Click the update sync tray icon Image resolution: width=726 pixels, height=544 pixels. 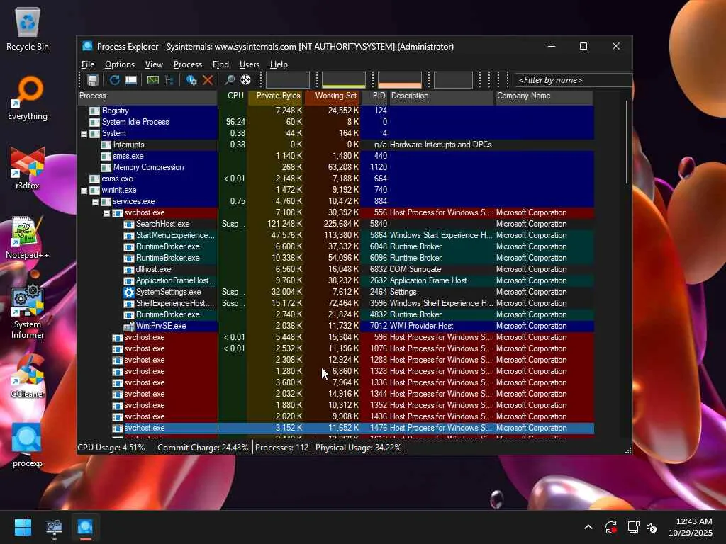point(610,527)
